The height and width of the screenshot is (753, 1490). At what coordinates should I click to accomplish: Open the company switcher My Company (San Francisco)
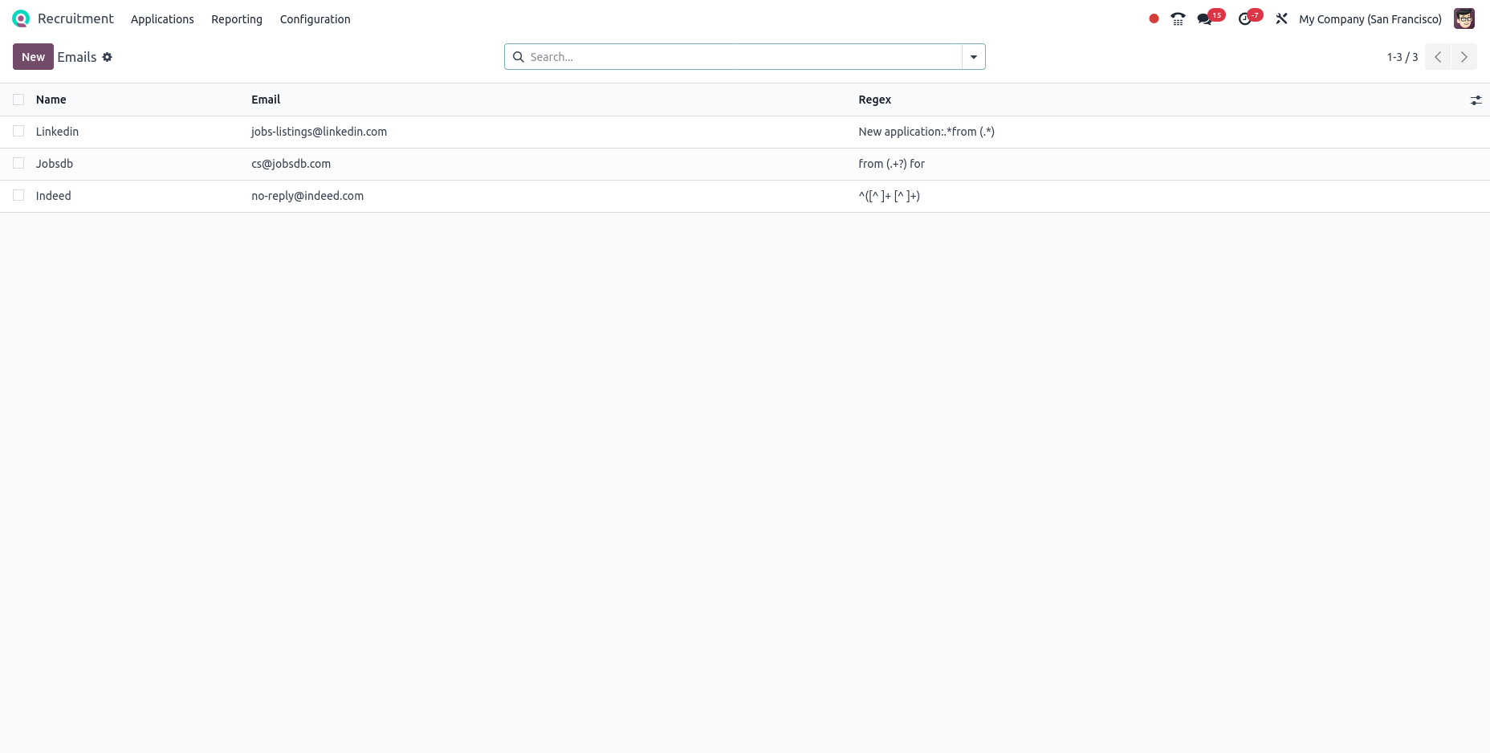(1370, 19)
